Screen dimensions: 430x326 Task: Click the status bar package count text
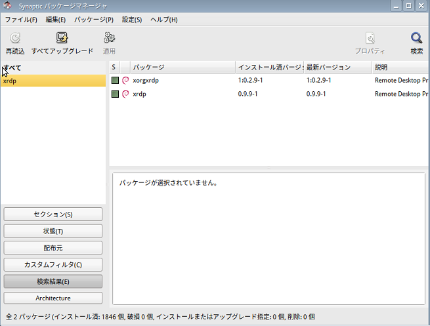tap(160, 317)
